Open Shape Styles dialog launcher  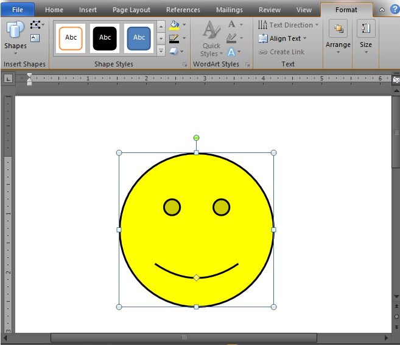coord(184,64)
